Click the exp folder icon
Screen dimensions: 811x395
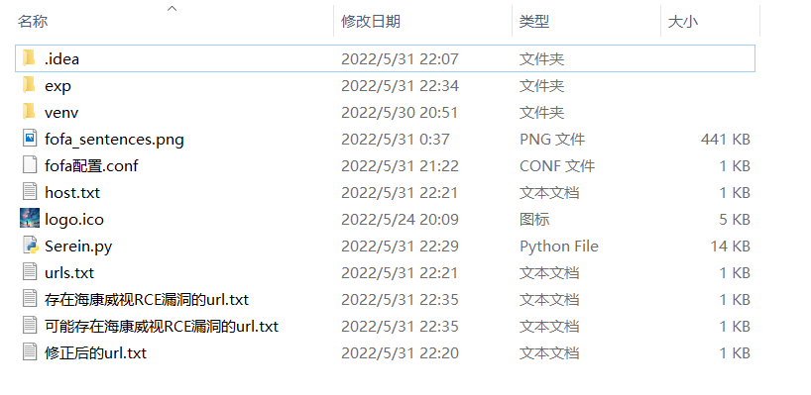(29, 85)
